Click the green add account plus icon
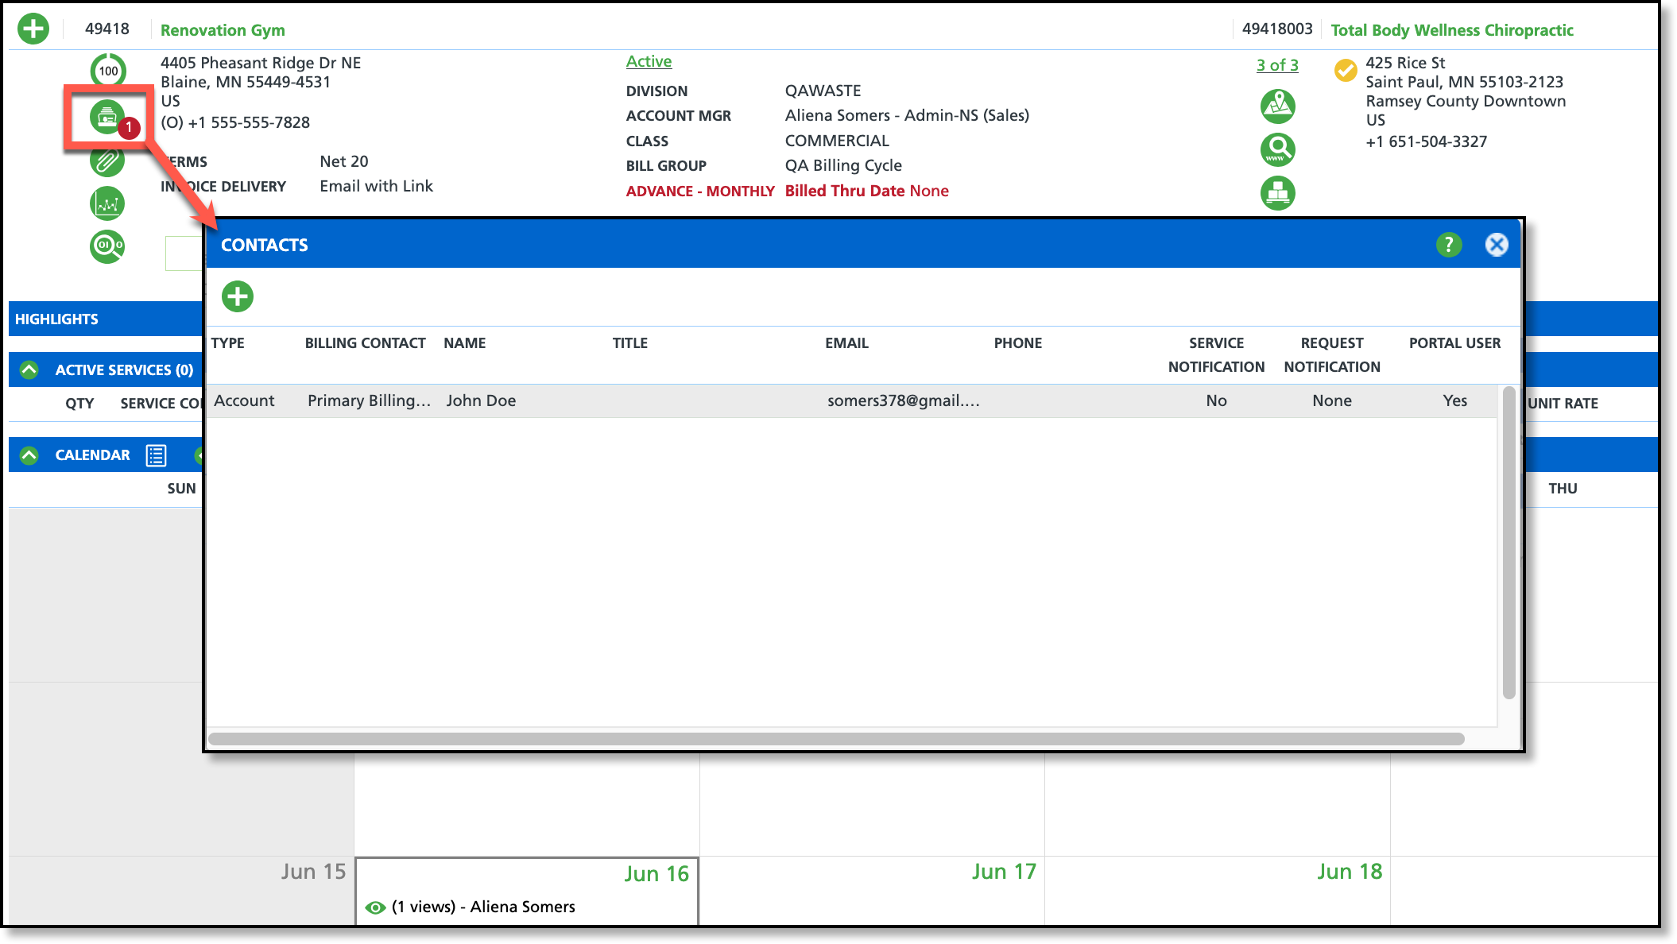The width and height of the screenshot is (1677, 944). pyautogui.click(x=33, y=29)
